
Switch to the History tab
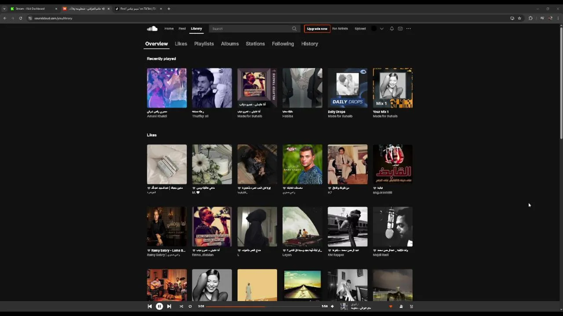tap(310, 43)
